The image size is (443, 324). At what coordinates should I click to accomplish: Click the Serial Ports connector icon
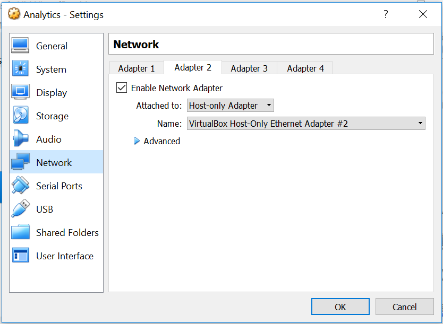[x=20, y=186]
